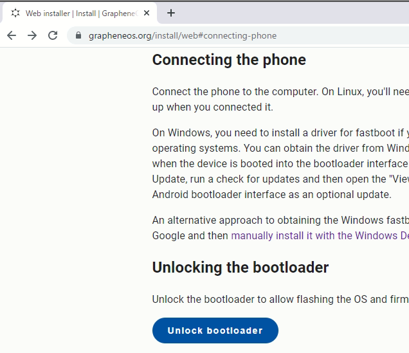Screen dimensions: 409x353
Task: Click the line starting "Unlock the bootloader to allow flashing"
Action: [280, 299]
